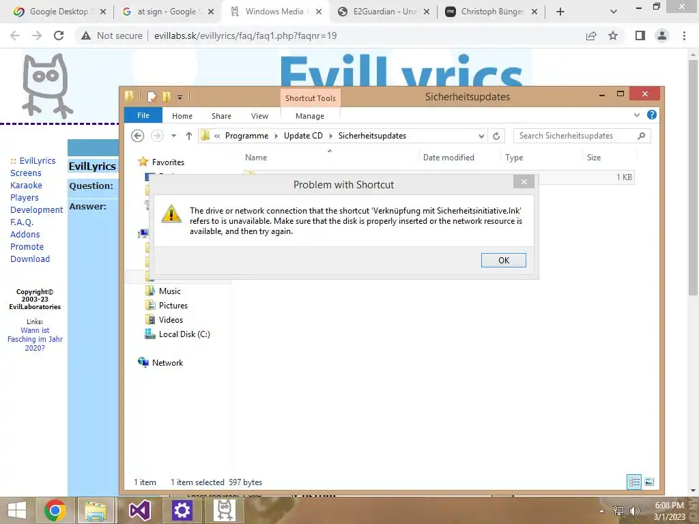Click the Explorer Back arrow button
The height and width of the screenshot is (524, 699).
coord(138,136)
